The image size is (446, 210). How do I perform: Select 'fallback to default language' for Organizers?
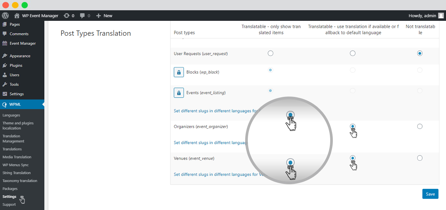pyautogui.click(x=353, y=126)
